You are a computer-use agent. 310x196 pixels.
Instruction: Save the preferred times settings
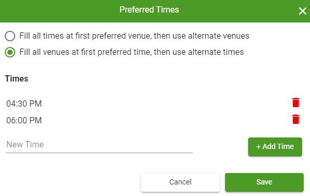264,182
